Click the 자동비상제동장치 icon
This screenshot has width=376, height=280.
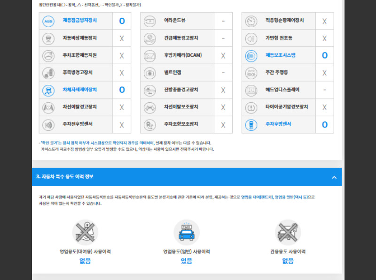(x=47, y=38)
